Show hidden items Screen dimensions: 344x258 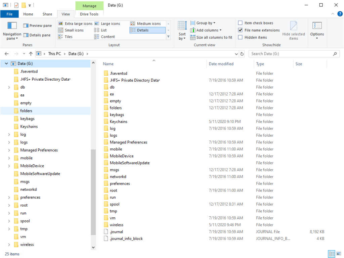coord(241,37)
